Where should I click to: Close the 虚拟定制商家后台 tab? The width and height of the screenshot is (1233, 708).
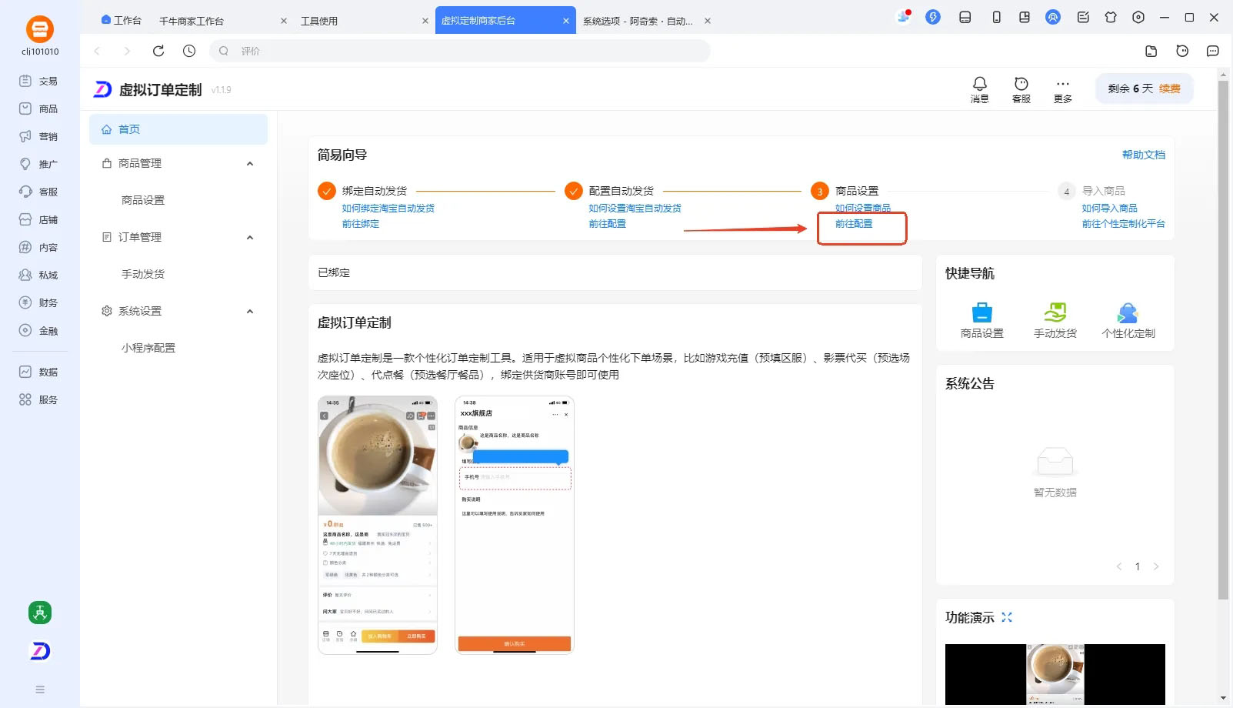[565, 21]
